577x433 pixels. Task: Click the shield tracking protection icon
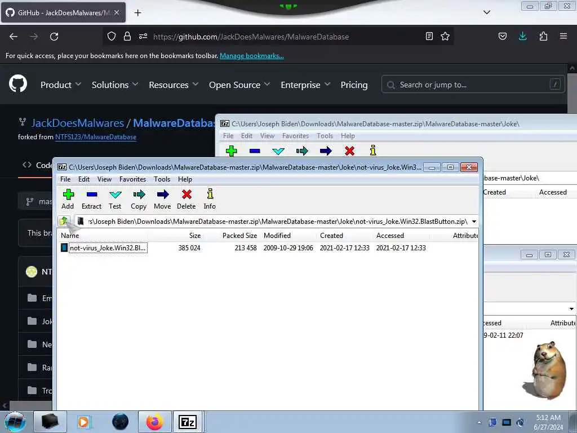pos(112,36)
